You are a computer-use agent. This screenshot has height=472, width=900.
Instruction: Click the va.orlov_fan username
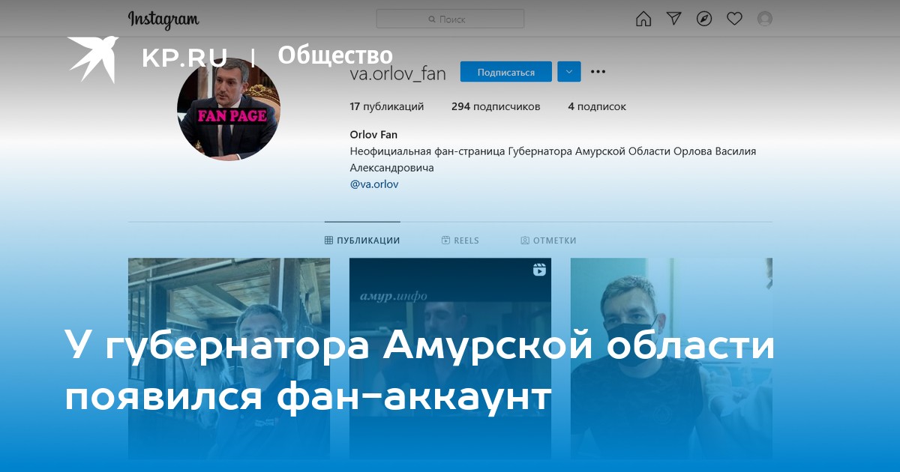[x=398, y=73]
